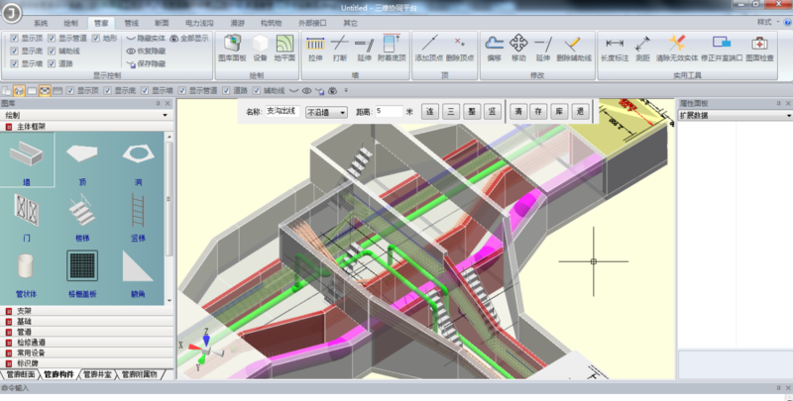Run the 图面检查 drawing check tool
The width and height of the screenshot is (793, 401).
(759, 48)
